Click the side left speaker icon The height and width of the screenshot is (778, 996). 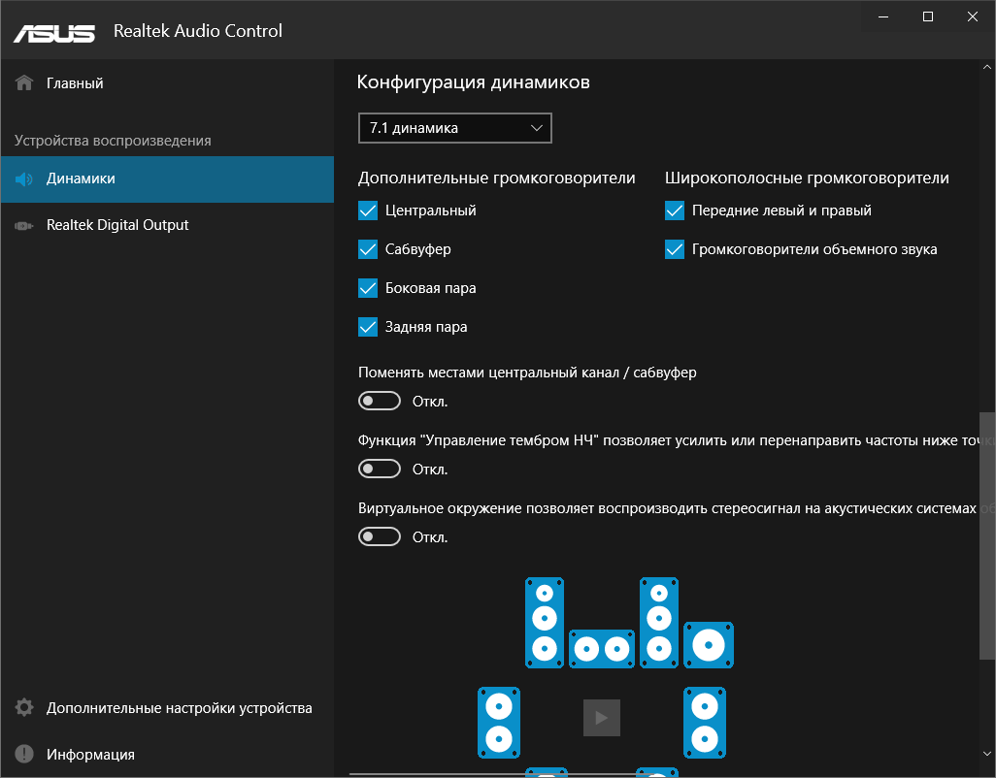pos(499,723)
